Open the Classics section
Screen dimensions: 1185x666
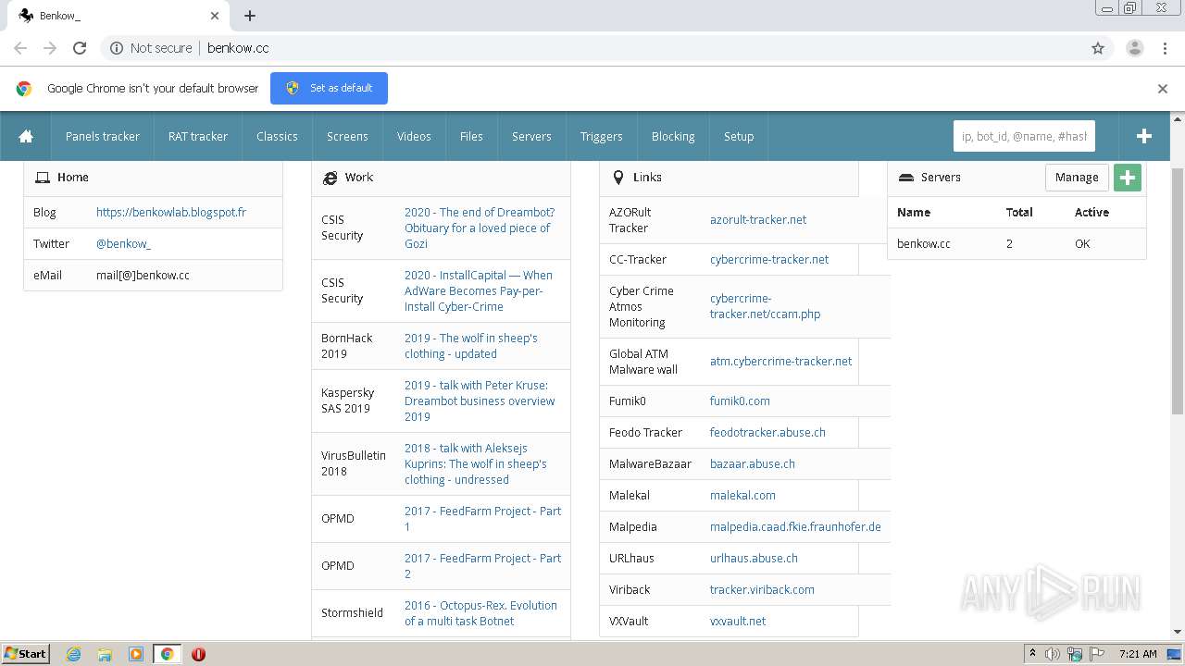pos(277,136)
